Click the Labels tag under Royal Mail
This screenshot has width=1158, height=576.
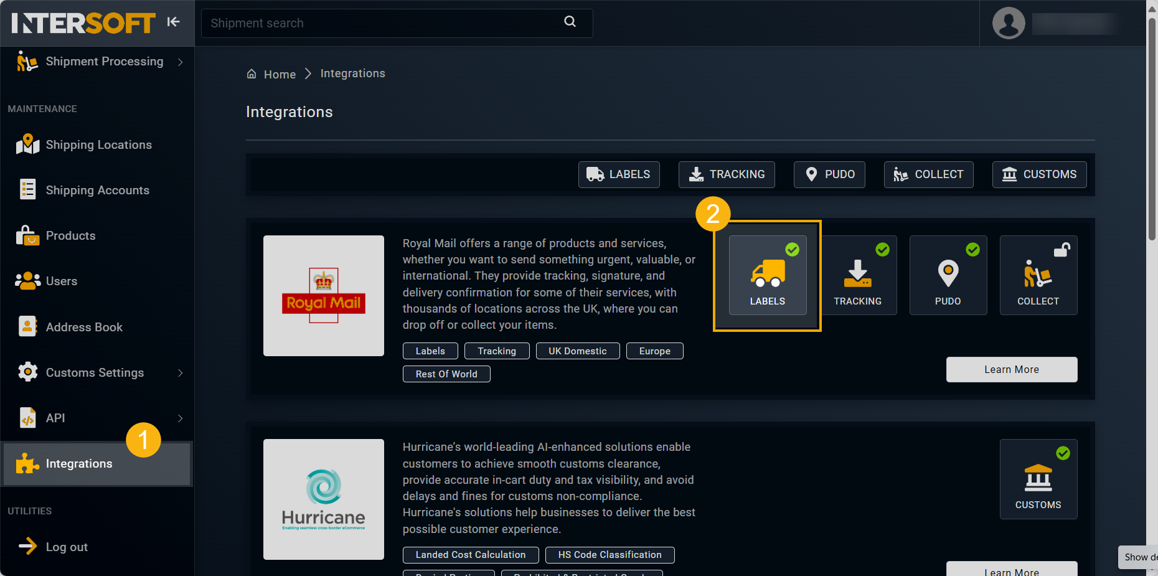pyautogui.click(x=430, y=351)
